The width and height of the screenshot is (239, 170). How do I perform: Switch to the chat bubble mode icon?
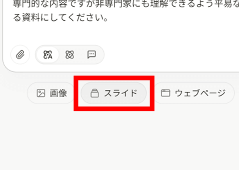click(92, 55)
